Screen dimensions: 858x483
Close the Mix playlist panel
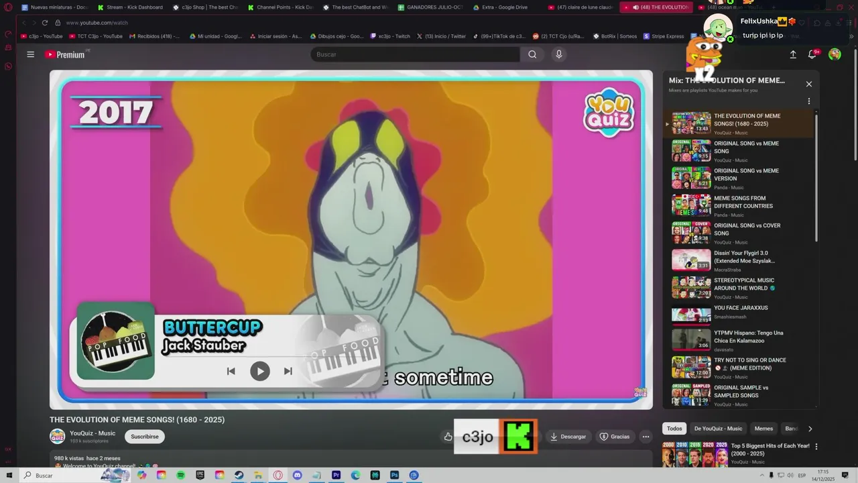coord(808,84)
